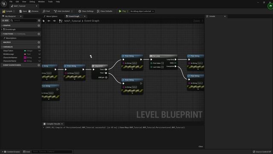Open the Debug menu
273x154 pixels.
(32, 2)
